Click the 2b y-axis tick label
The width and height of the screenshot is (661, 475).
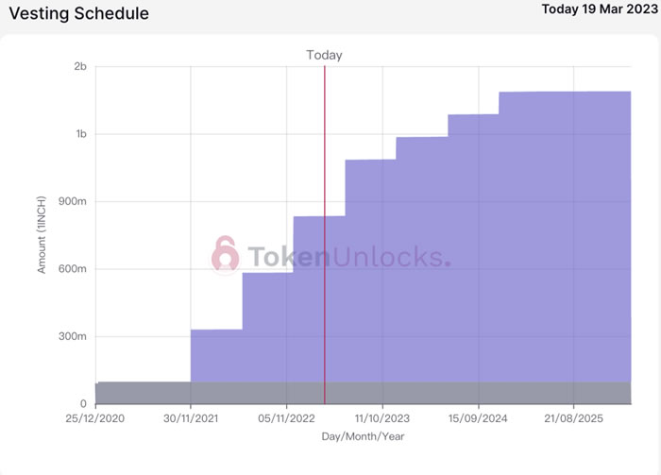click(x=80, y=67)
